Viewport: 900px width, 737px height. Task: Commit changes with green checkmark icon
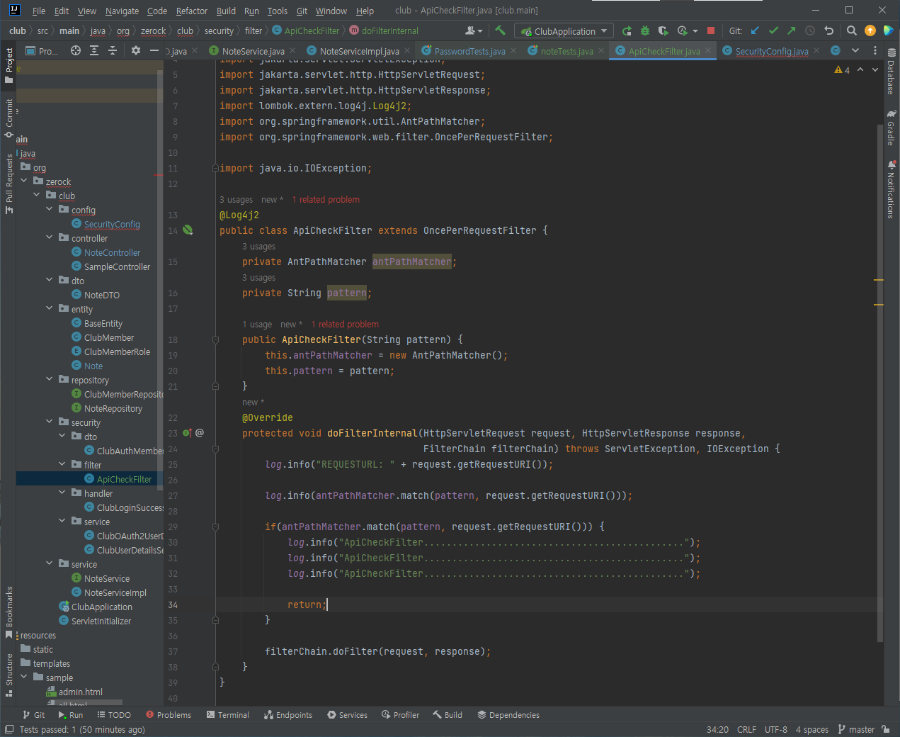773,30
